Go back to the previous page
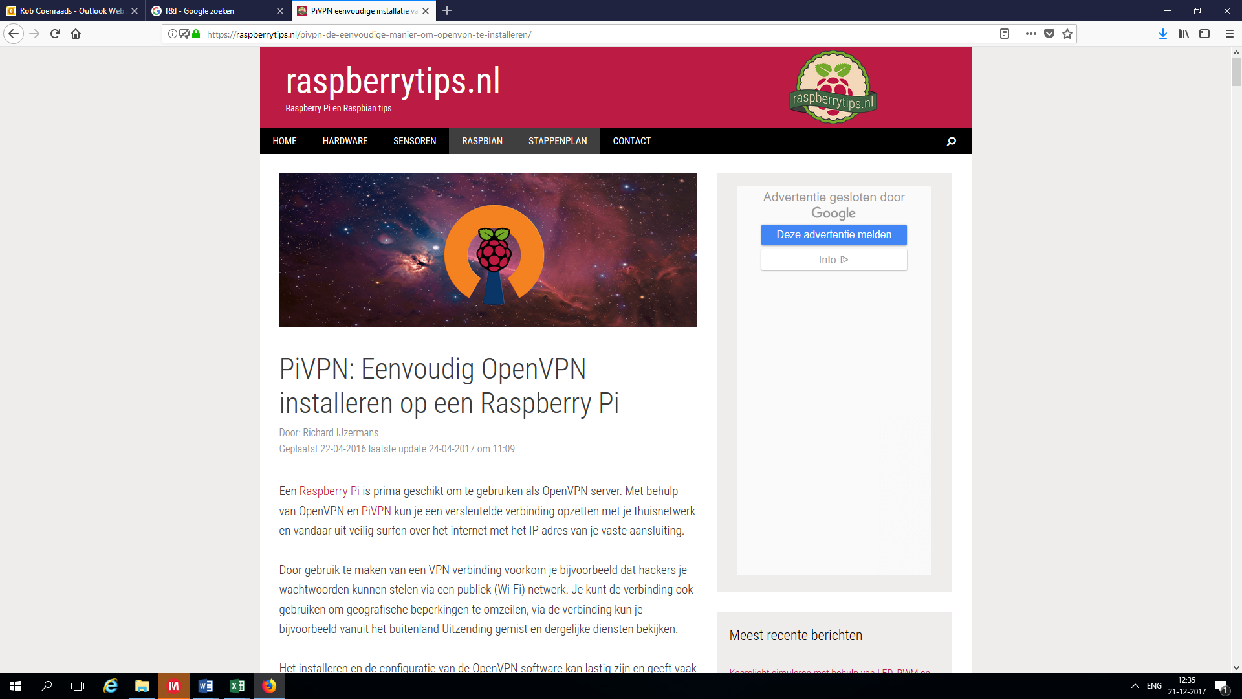 coord(14,34)
